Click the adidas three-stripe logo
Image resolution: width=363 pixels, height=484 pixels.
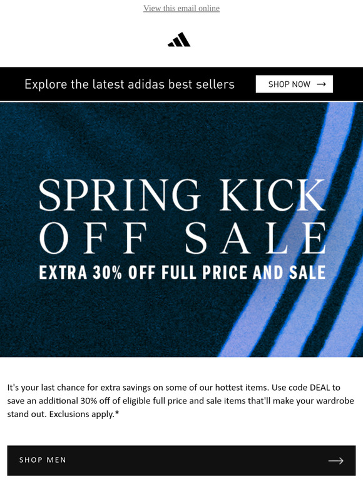click(179, 39)
